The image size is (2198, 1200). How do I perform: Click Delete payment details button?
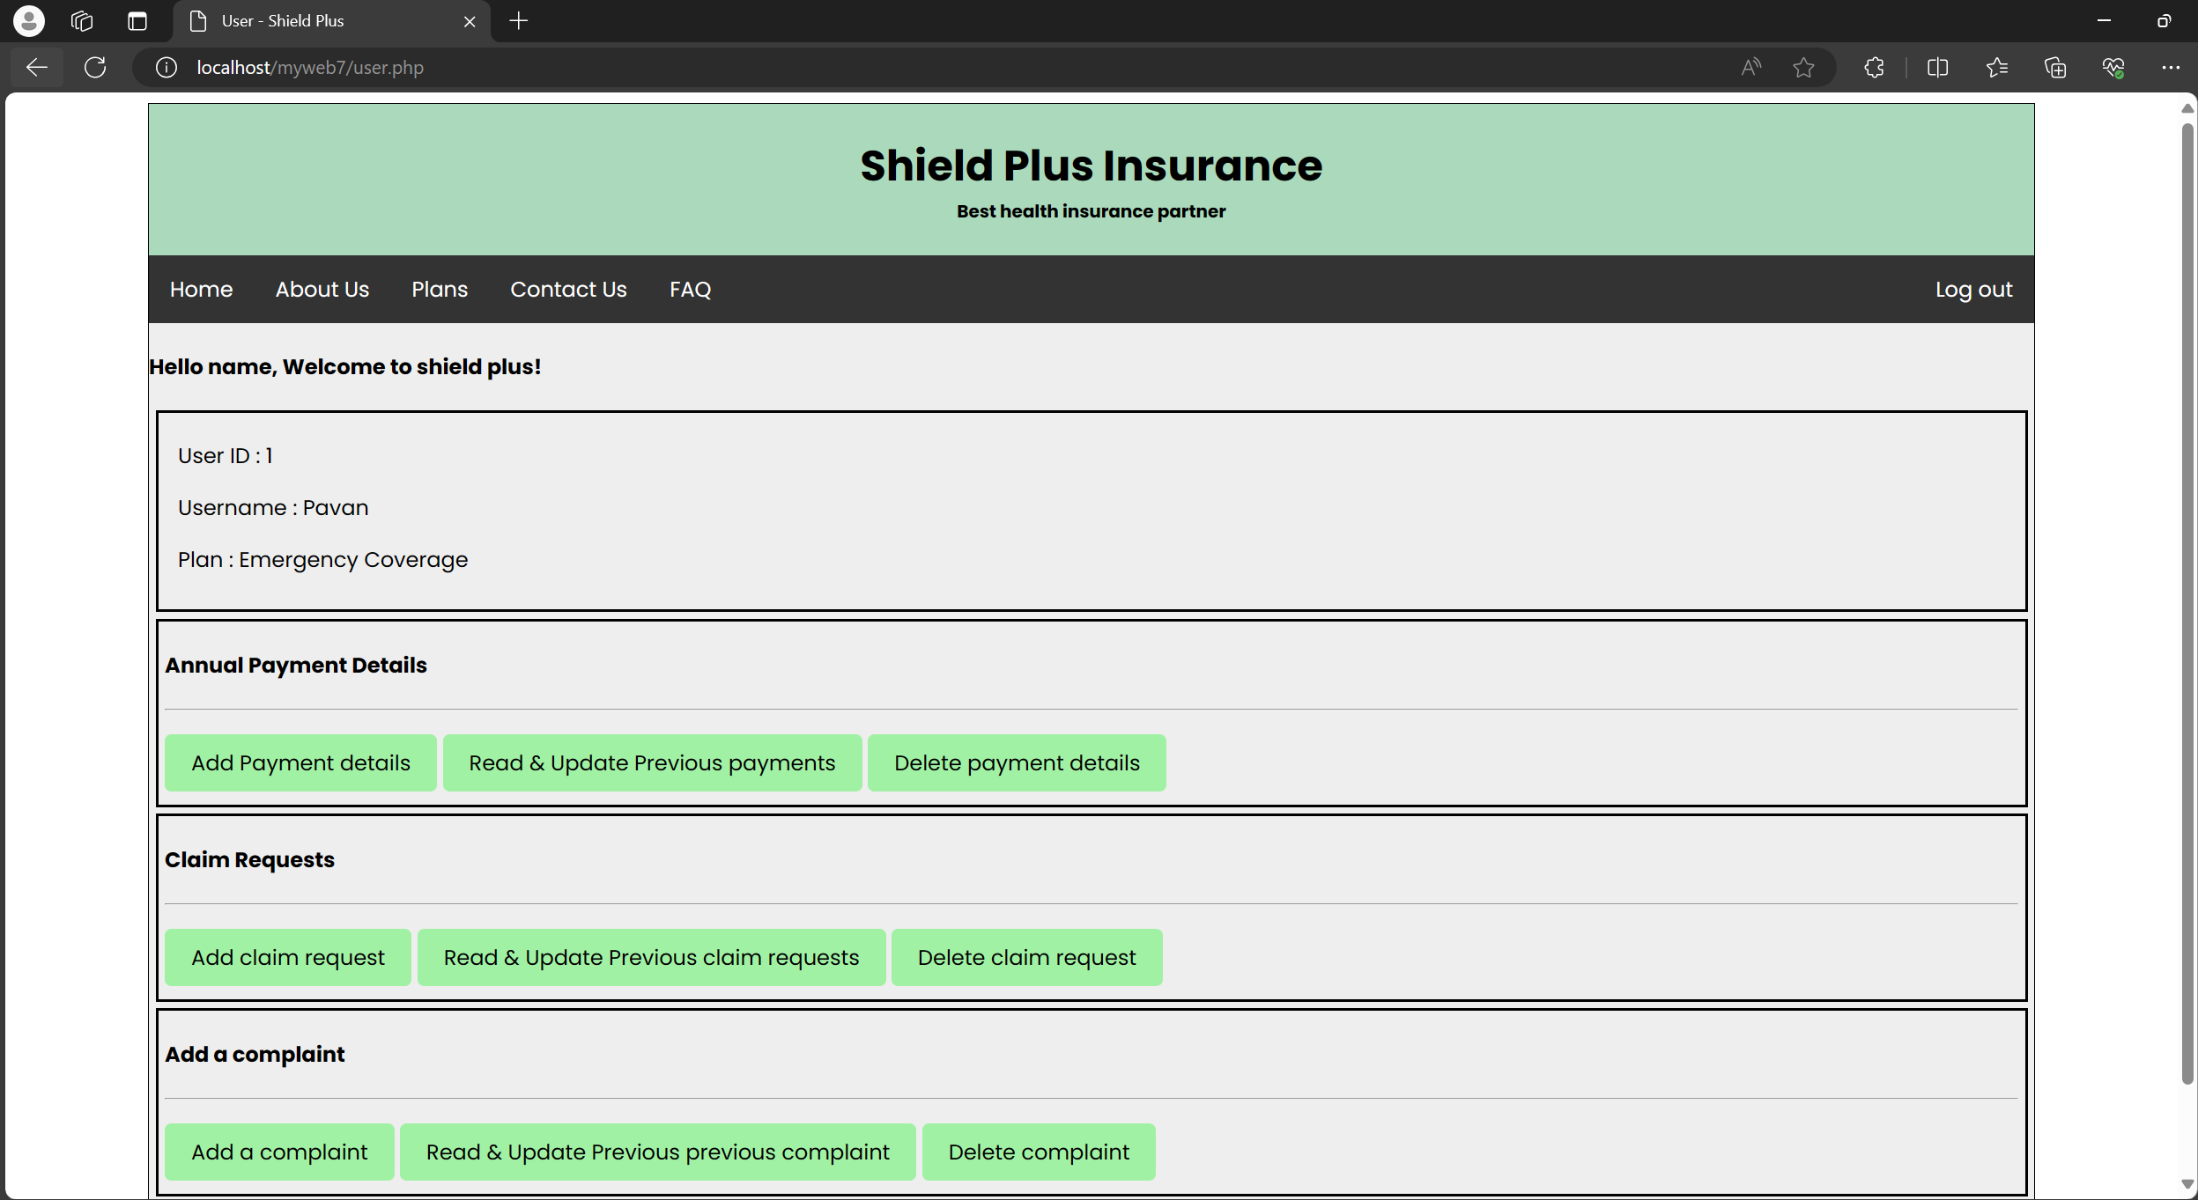[x=1017, y=762]
